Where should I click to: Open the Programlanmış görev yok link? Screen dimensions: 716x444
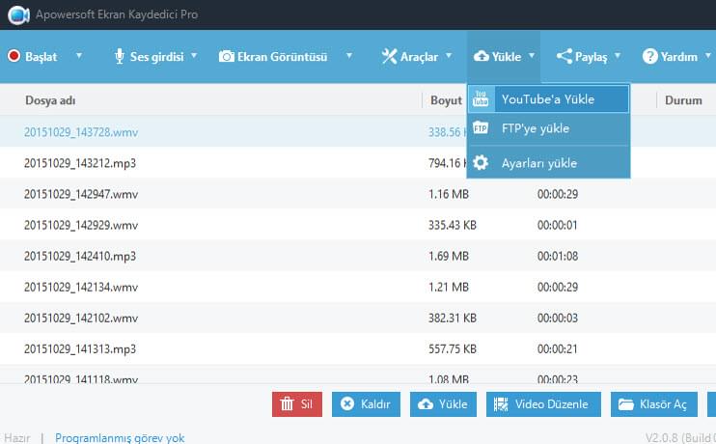(x=120, y=437)
